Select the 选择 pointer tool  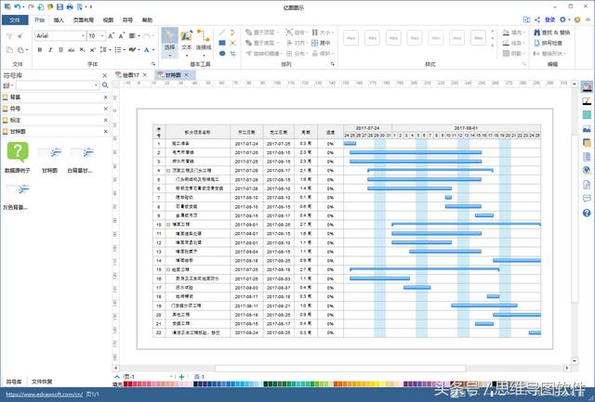[169, 43]
